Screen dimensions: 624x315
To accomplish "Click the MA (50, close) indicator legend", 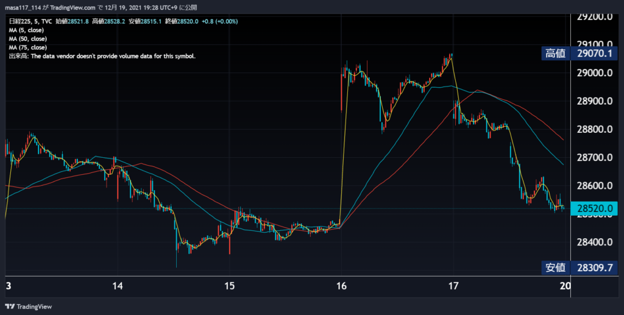I will (x=28, y=39).
